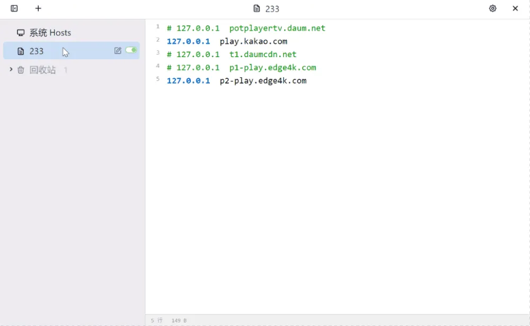Expand the 回收站 trash folder

point(11,69)
